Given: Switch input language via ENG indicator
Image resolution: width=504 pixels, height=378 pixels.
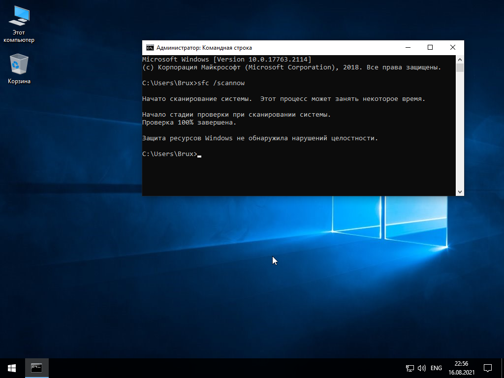Looking at the screenshot, I should tap(436, 368).
